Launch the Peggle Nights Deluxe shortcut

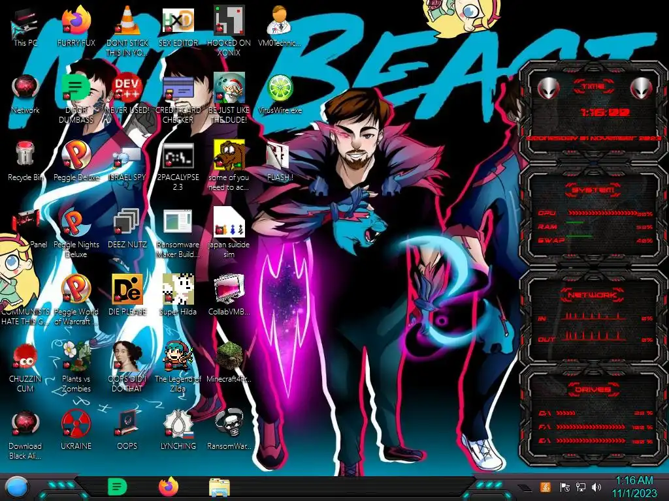(76, 234)
